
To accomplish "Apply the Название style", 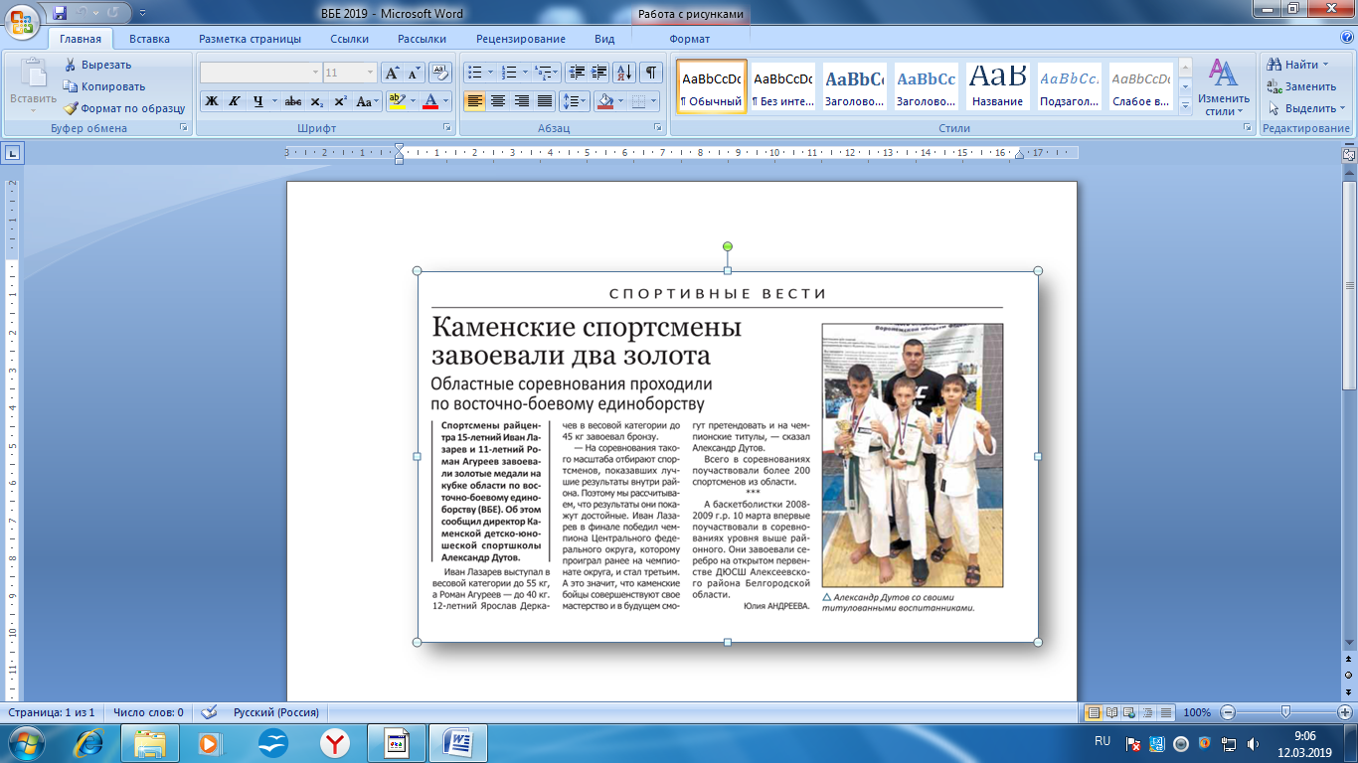I will point(997,86).
